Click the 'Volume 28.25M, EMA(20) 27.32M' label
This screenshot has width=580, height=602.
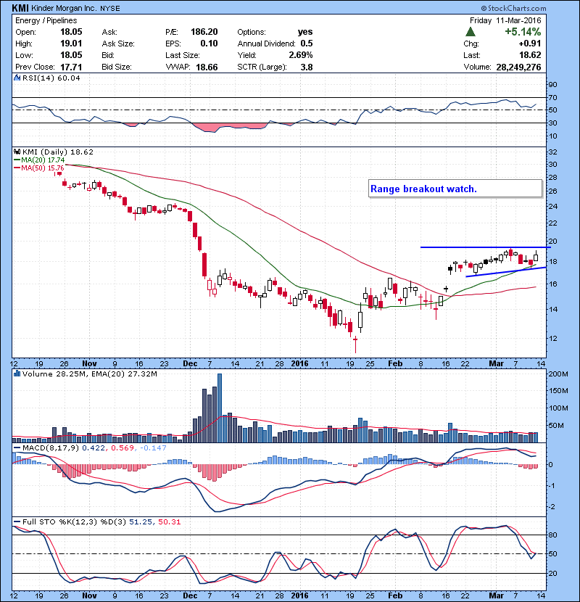(89, 374)
